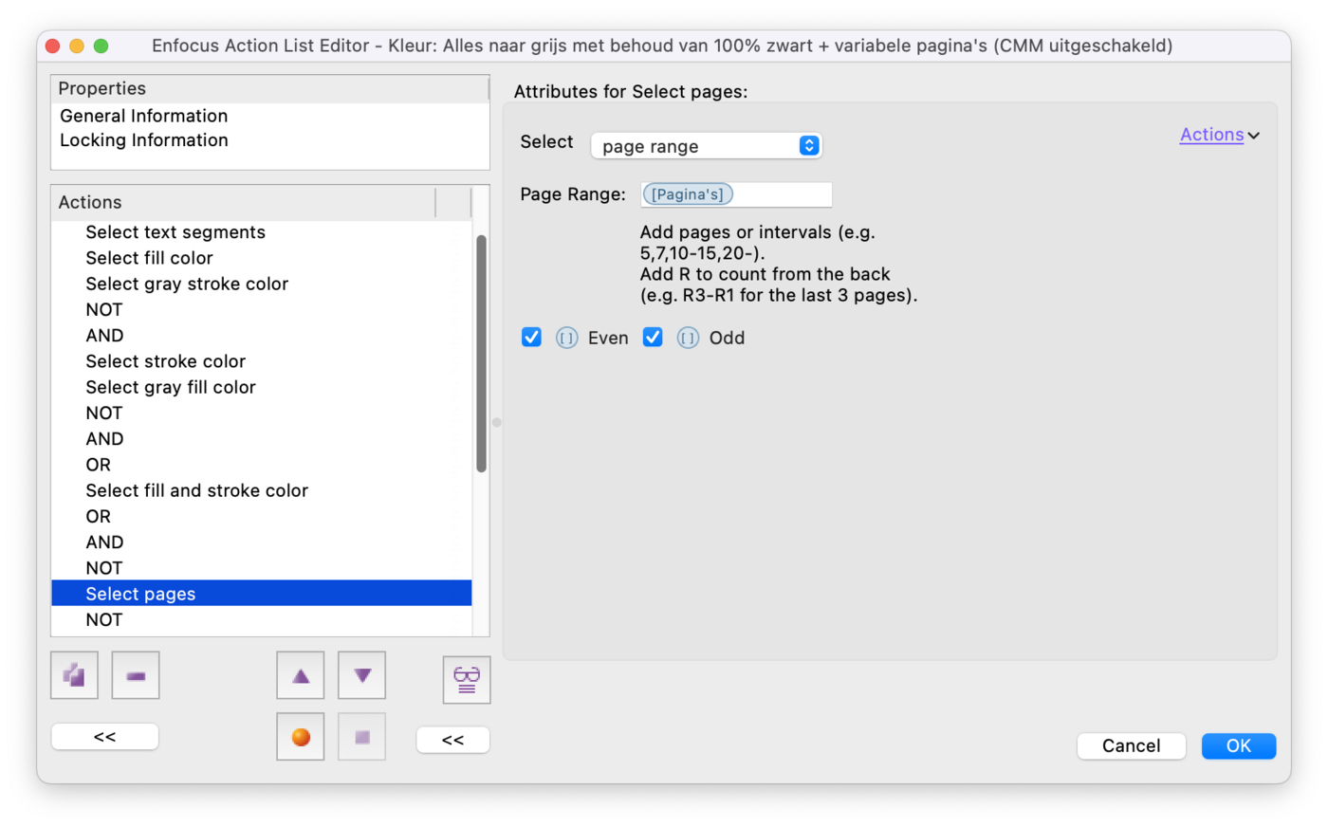
Task: Open the Actions dropdown link
Action: point(1219,135)
